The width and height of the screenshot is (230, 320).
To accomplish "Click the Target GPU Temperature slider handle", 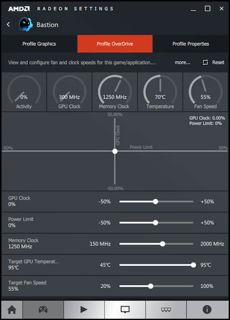I will point(193,265).
